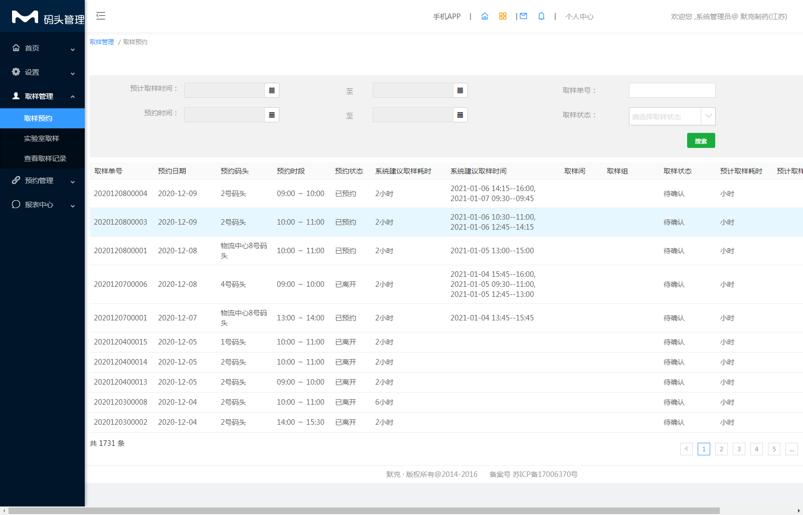The height and width of the screenshot is (515, 803).
Task: Select row 2020120700001
Action: 446,318
